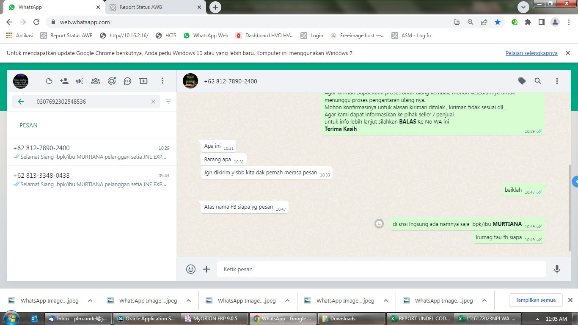Open the Chrome profile avatar
The width and height of the screenshot is (578, 325).
coord(555,22)
